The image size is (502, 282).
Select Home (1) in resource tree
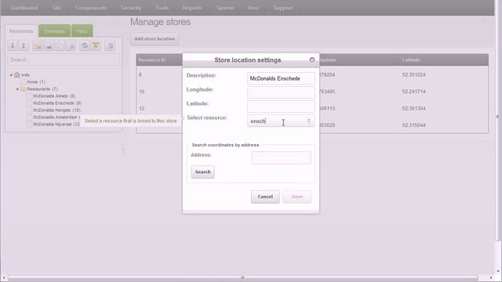pos(36,81)
